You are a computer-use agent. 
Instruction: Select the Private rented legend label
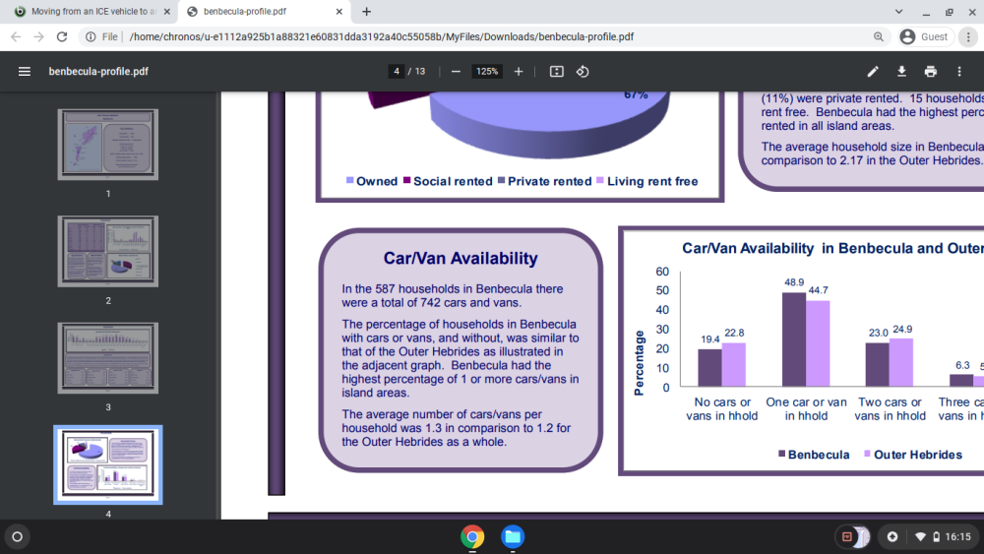[550, 181]
